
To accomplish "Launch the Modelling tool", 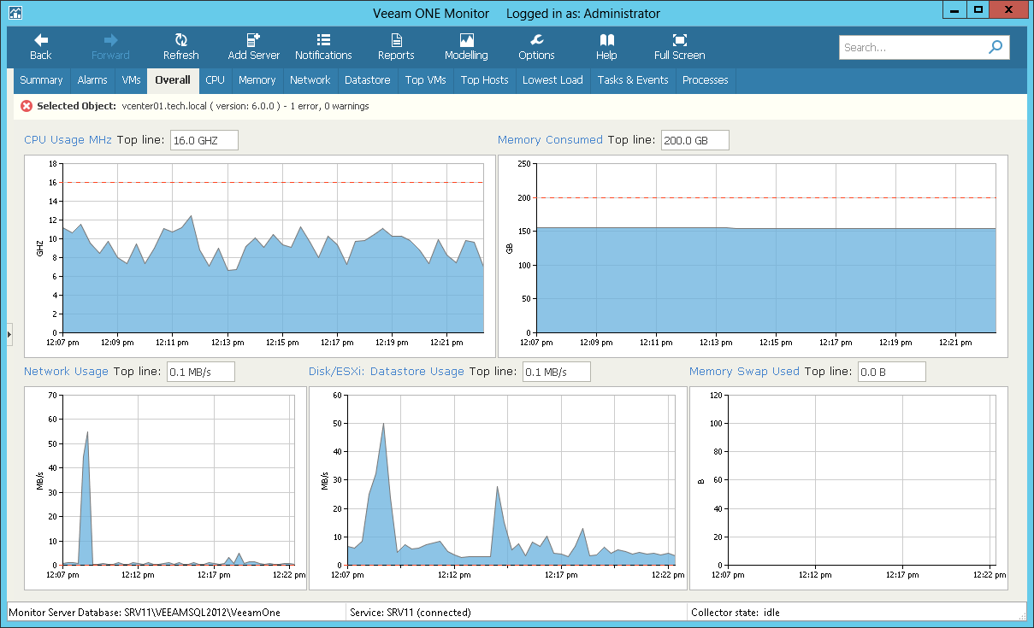I will 466,47.
